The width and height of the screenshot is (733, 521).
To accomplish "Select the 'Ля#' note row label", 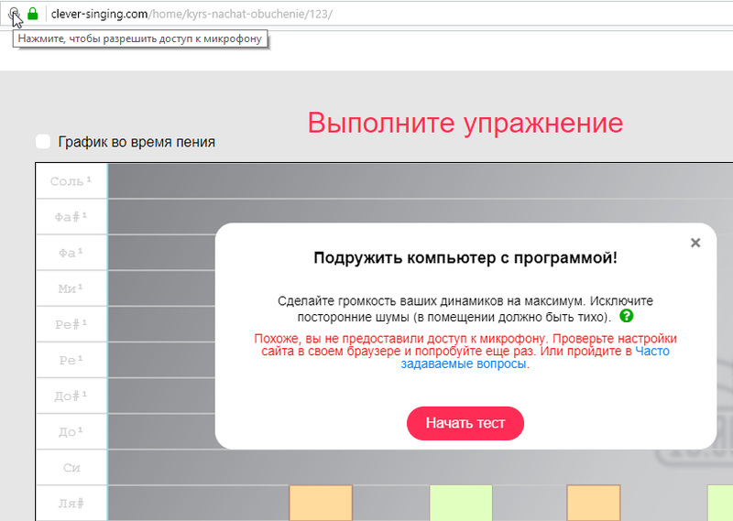I will tap(71, 504).
